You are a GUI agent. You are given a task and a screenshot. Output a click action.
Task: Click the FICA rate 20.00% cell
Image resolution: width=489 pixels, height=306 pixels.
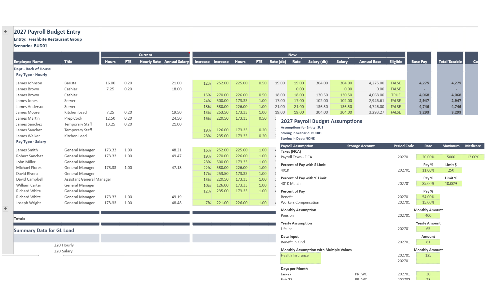tap(428, 157)
